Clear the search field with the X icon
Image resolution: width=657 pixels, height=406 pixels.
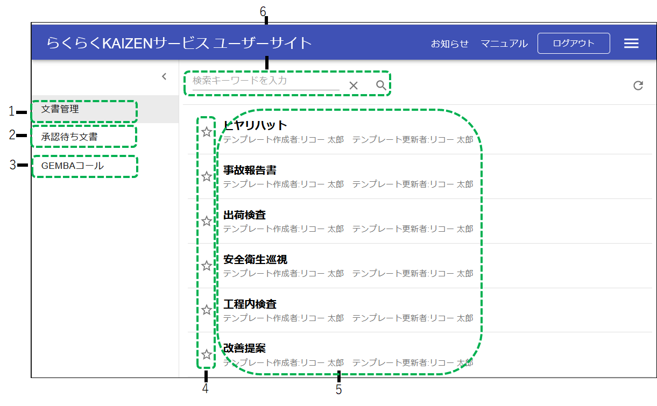pos(354,85)
